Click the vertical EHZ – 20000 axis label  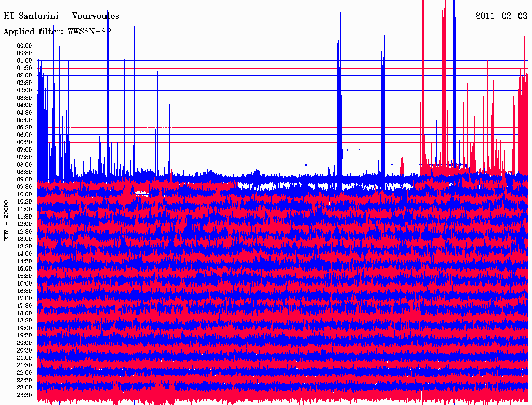coord(7,220)
